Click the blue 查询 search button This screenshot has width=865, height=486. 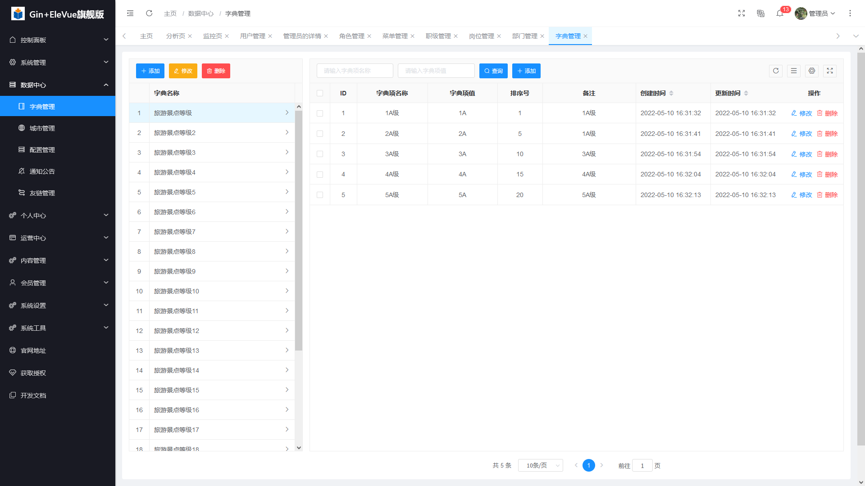click(x=493, y=71)
